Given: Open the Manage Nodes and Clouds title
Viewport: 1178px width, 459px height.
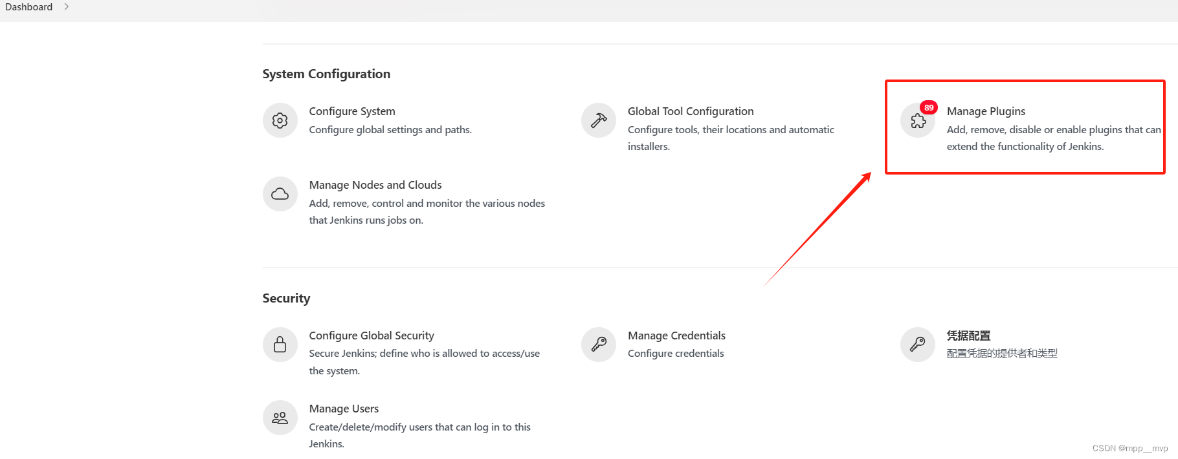Looking at the screenshot, I should point(375,185).
